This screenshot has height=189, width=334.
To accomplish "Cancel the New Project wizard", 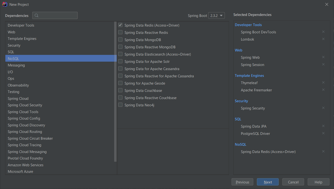I will 293,182.
